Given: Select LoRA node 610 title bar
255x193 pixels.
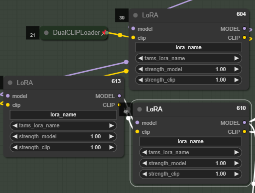Looking at the screenshot, I should point(191,109).
